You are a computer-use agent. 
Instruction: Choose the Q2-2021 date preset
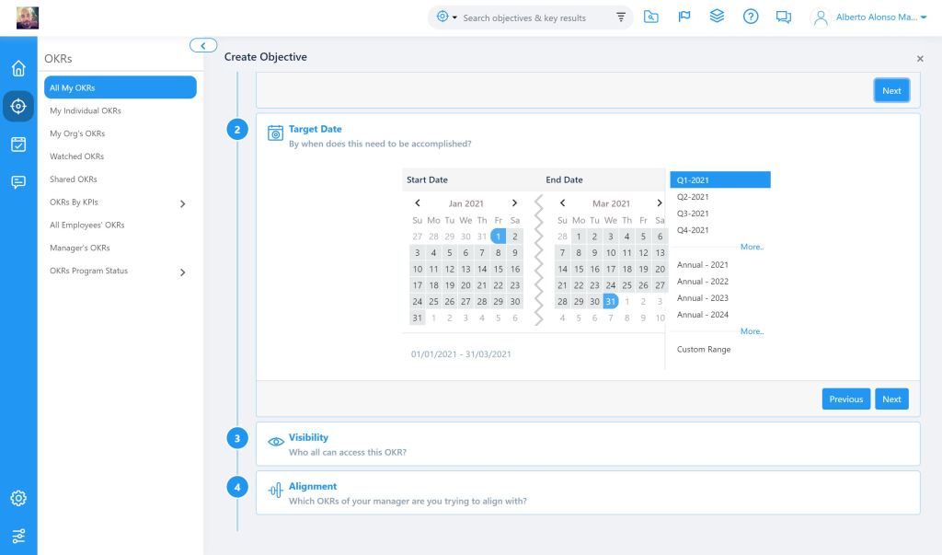coord(693,197)
